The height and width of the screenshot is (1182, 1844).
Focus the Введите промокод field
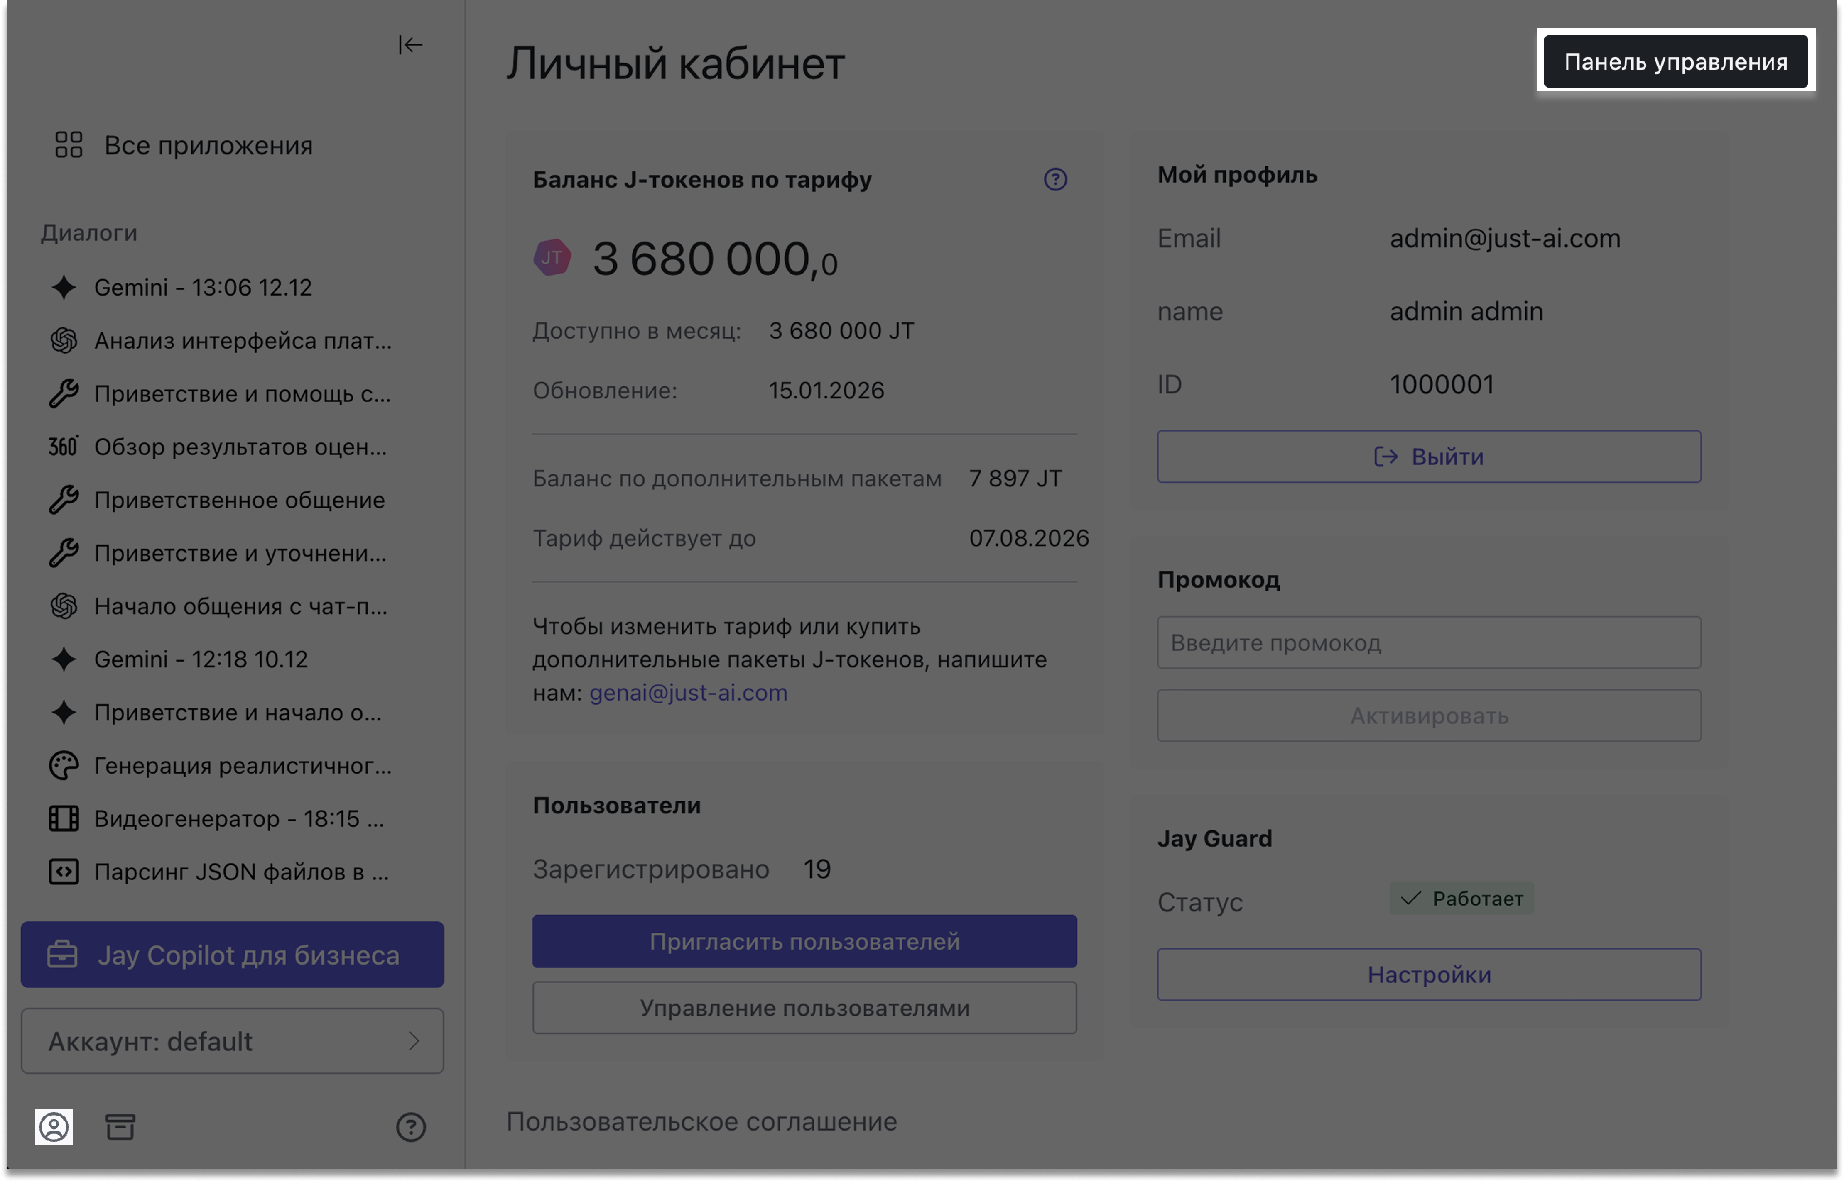coord(1429,642)
